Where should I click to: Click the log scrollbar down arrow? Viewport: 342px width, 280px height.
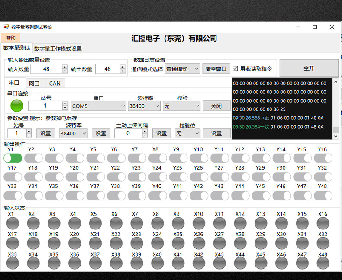[x=336, y=136]
